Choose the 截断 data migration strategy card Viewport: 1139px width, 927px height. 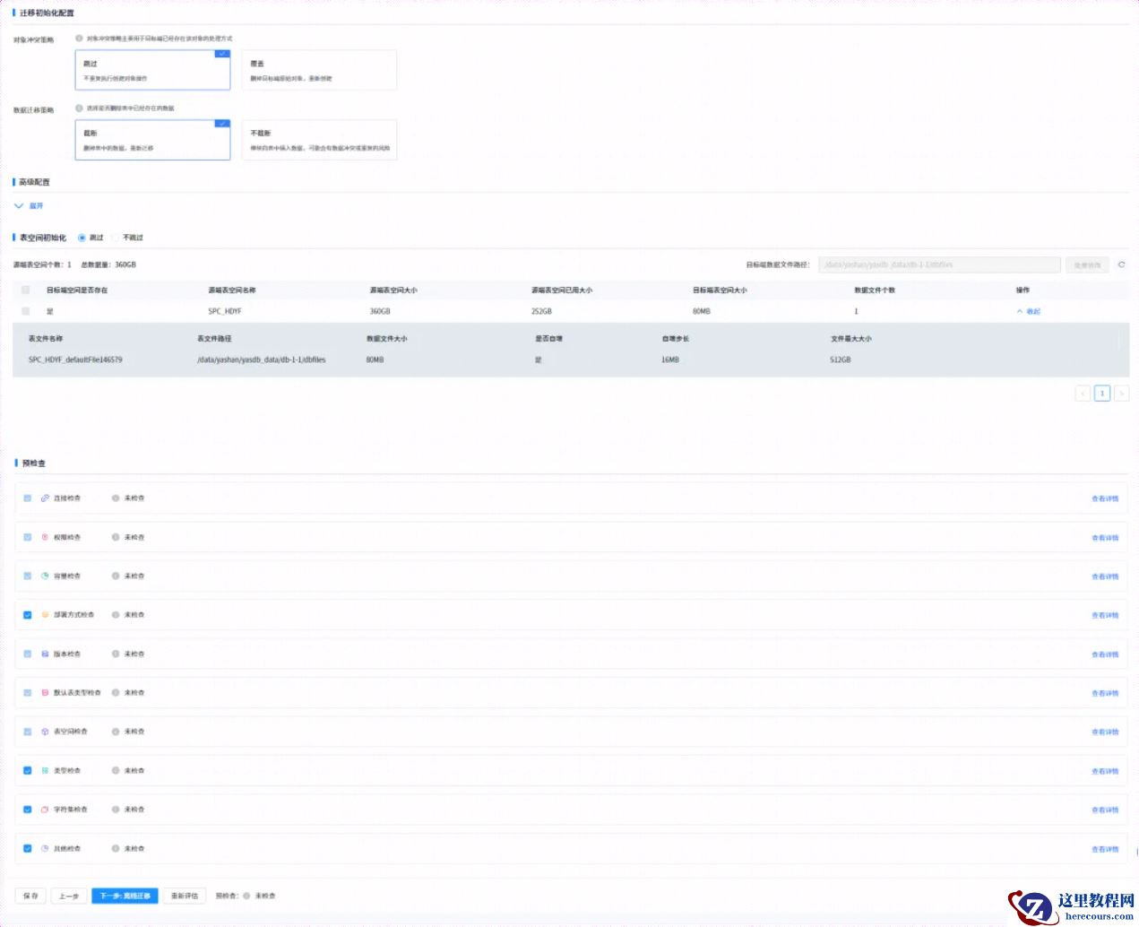click(152, 140)
